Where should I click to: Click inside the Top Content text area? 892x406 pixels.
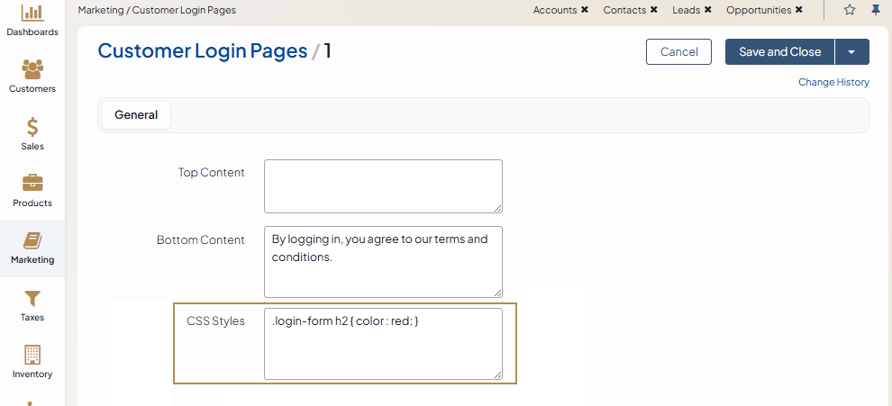pyautogui.click(x=383, y=186)
